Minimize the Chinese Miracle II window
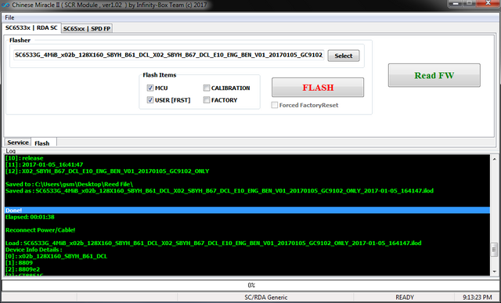The width and height of the screenshot is (501, 303). point(456,3)
